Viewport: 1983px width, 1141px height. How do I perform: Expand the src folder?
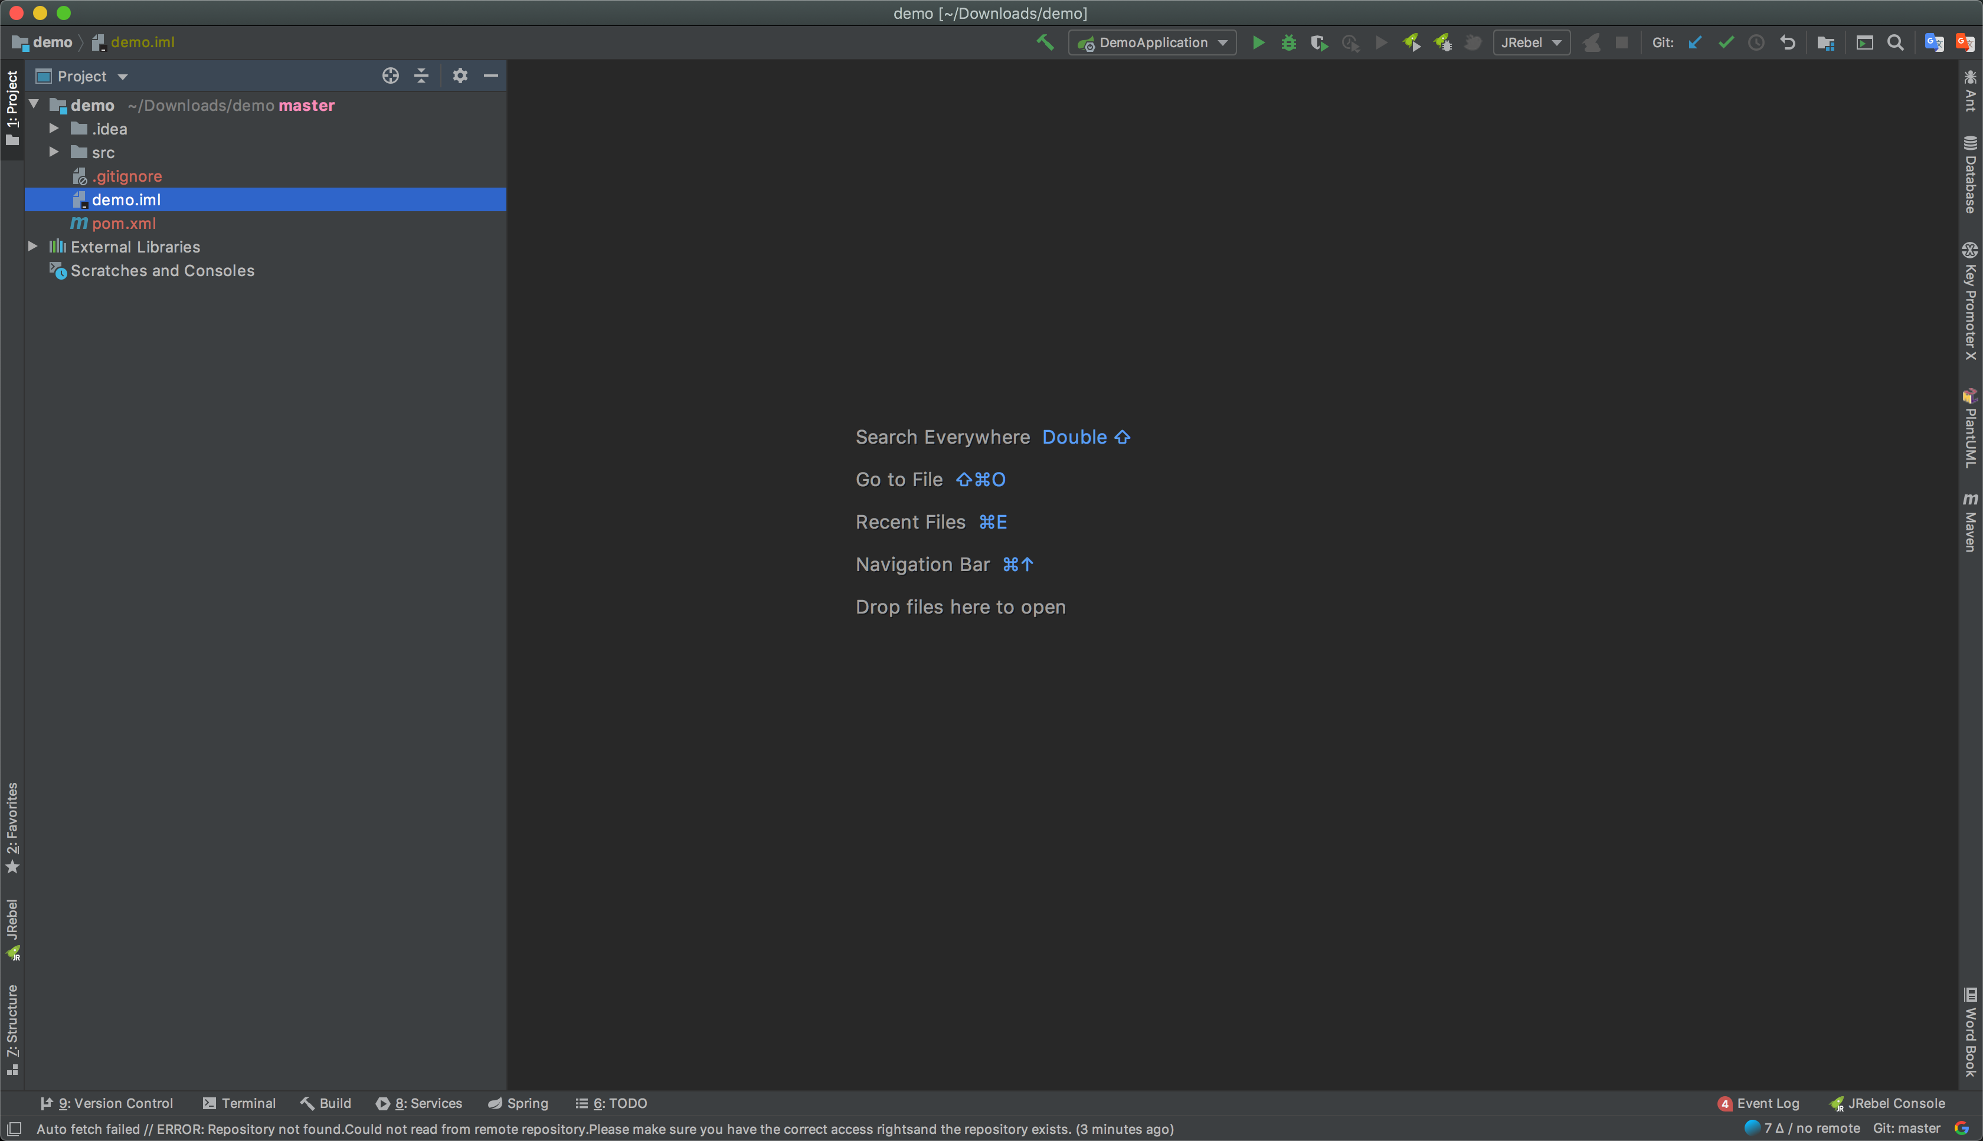(x=54, y=152)
